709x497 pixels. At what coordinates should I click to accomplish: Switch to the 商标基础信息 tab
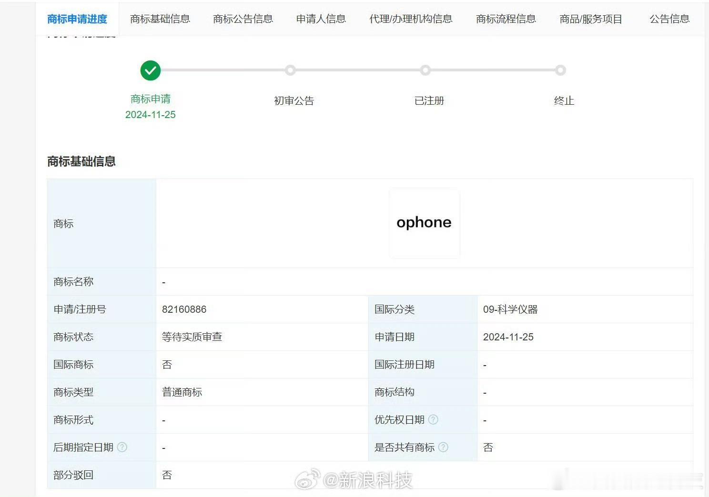(x=160, y=19)
